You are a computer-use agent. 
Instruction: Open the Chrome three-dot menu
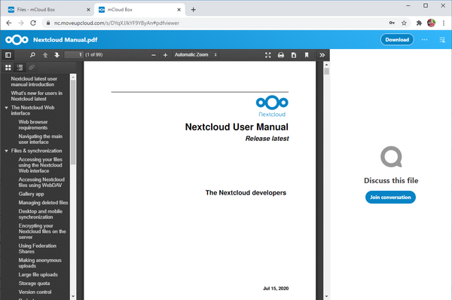pos(444,23)
